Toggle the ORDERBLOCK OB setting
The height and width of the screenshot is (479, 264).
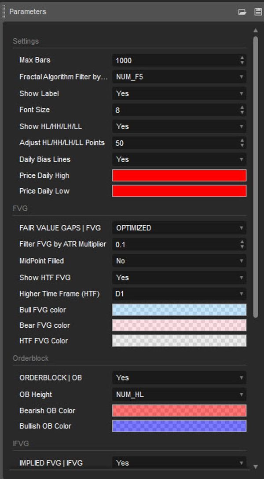click(x=178, y=377)
